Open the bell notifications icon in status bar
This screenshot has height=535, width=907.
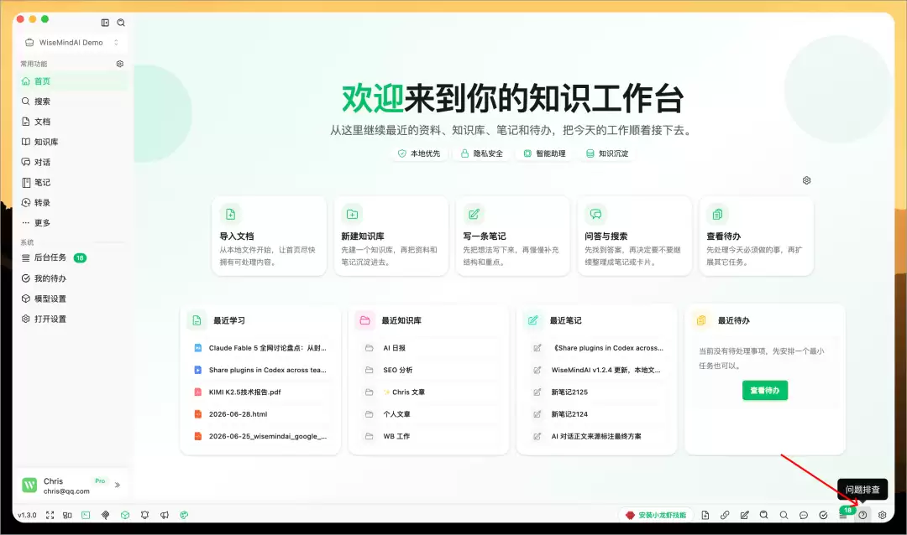coord(144,515)
